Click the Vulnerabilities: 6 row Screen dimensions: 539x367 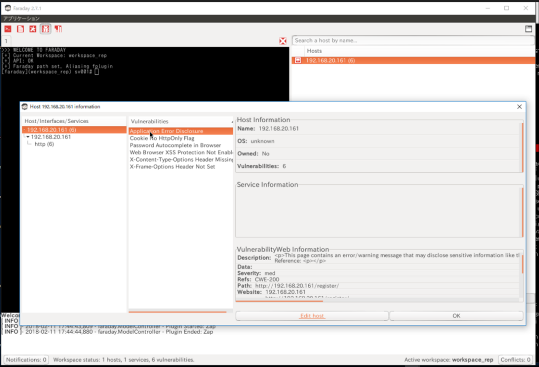pos(378,166)
